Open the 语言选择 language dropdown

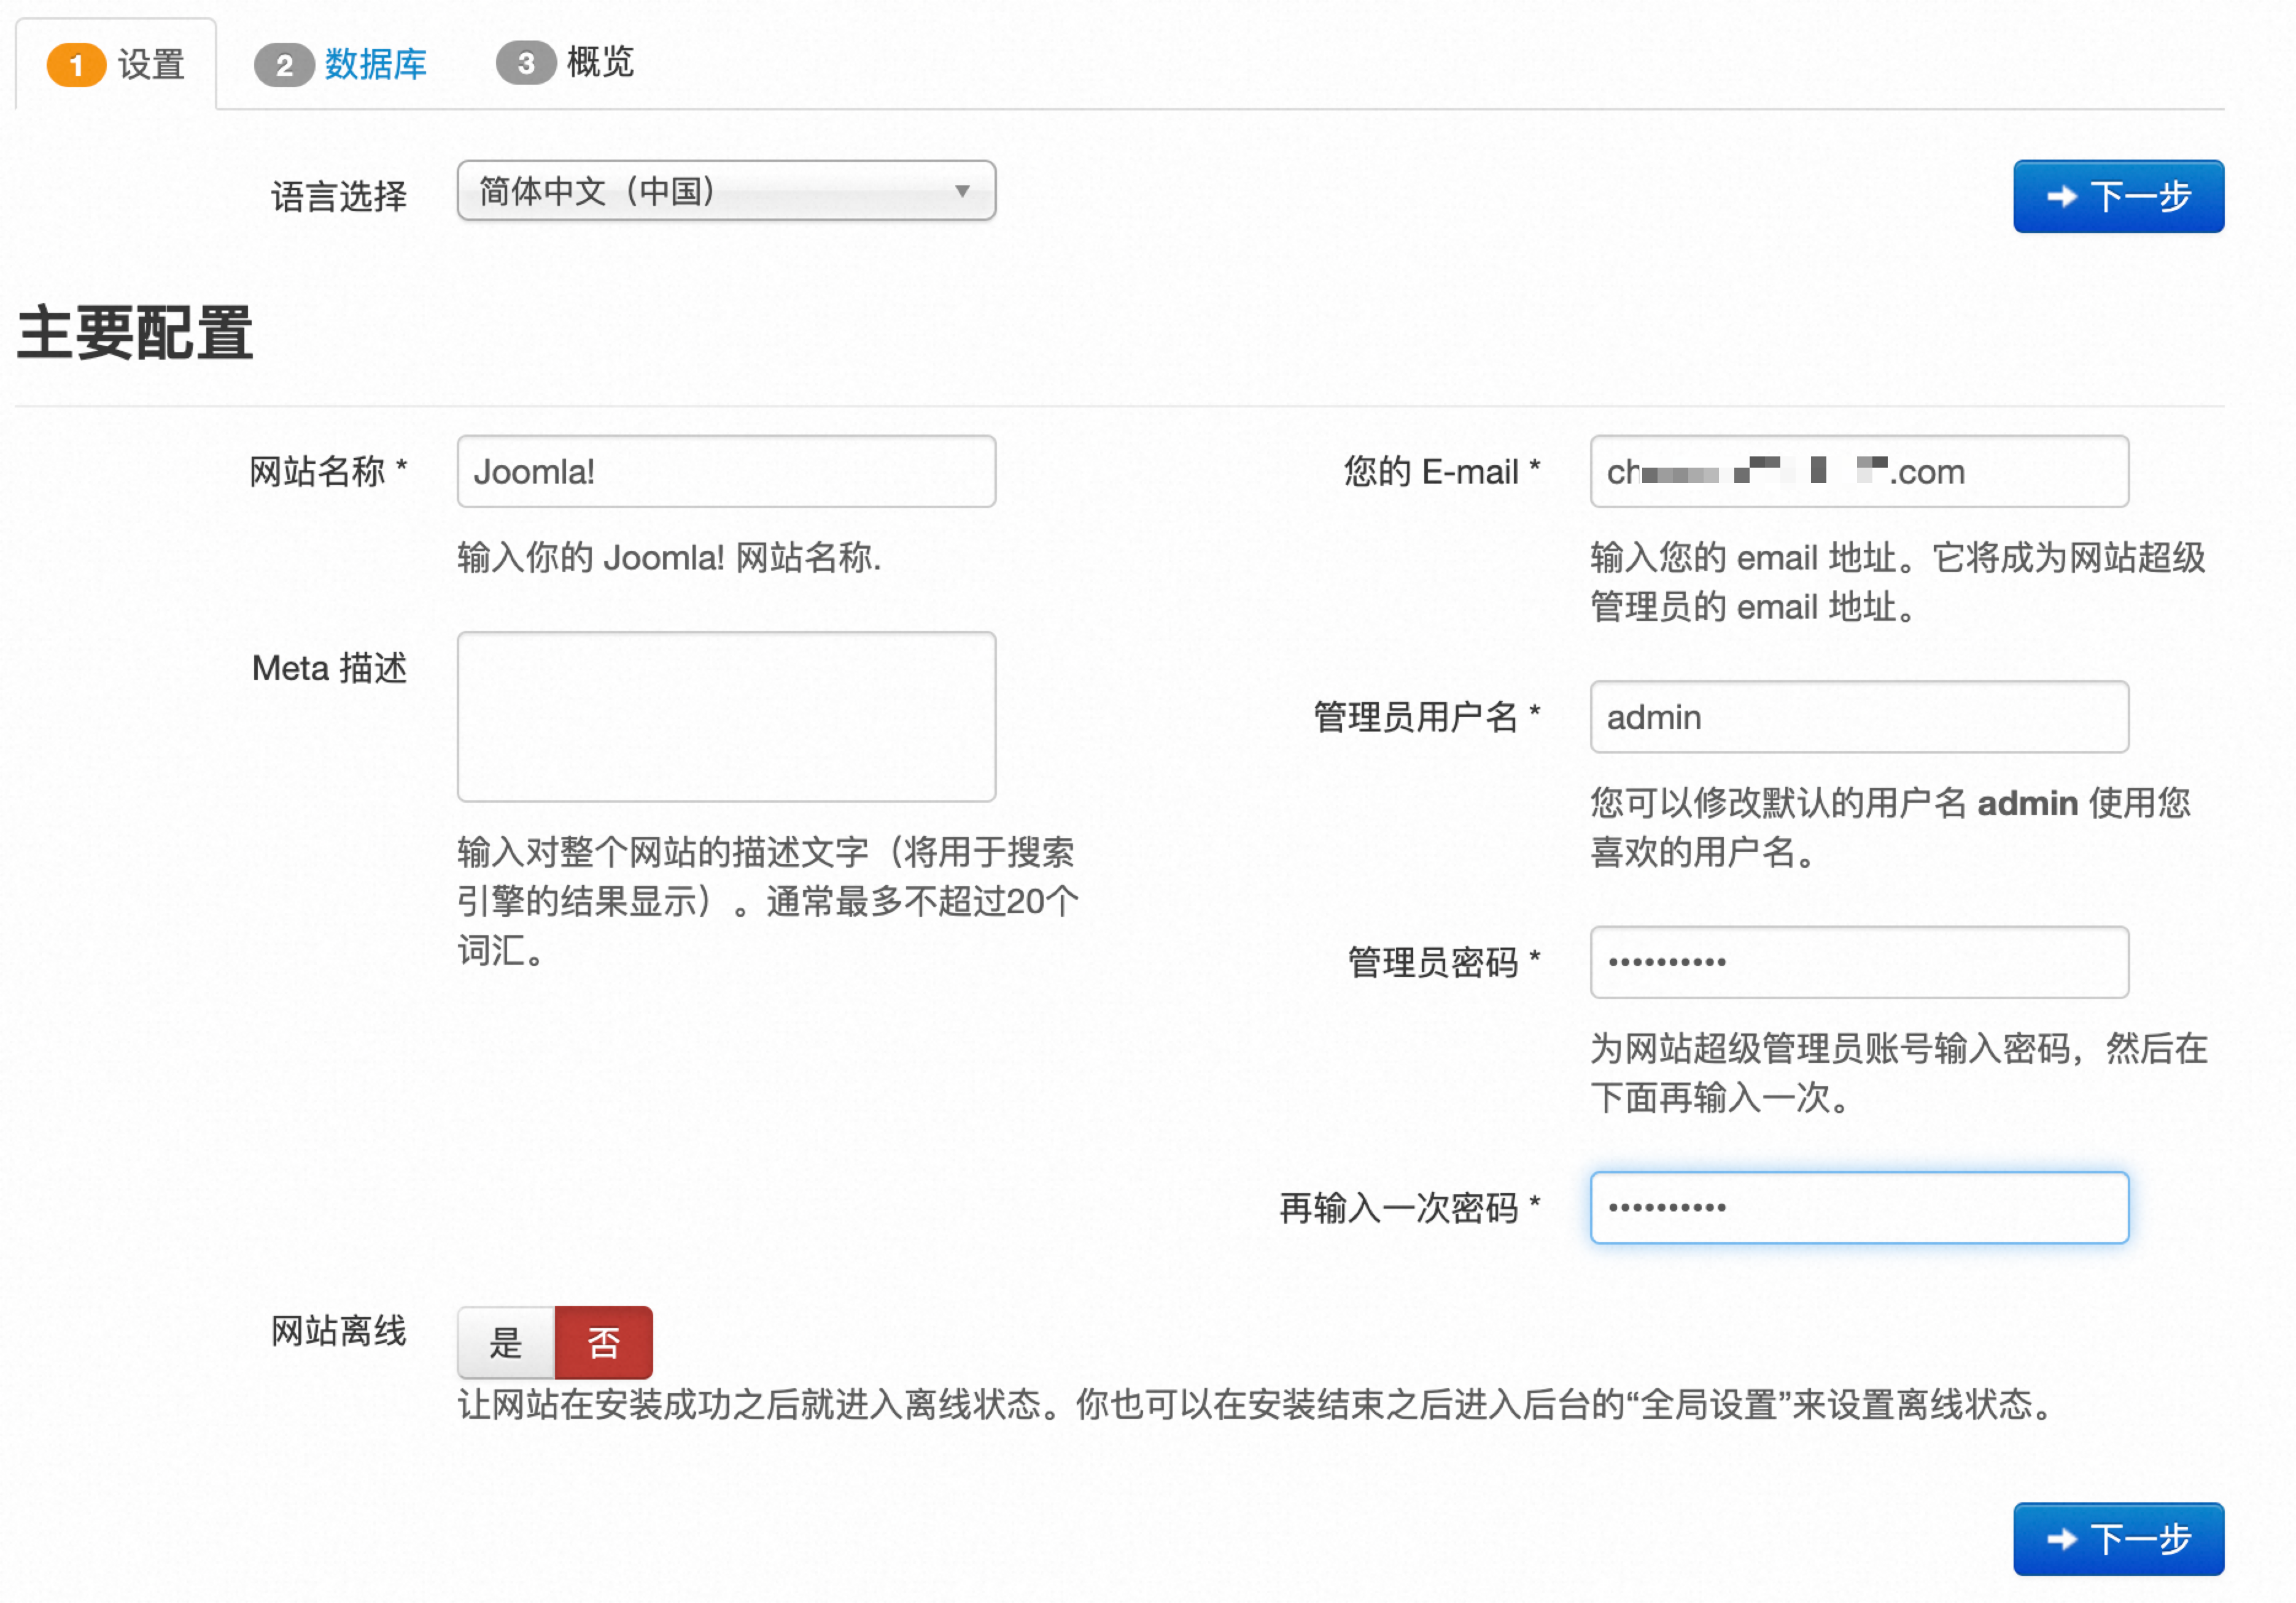(x=726, y=191)
